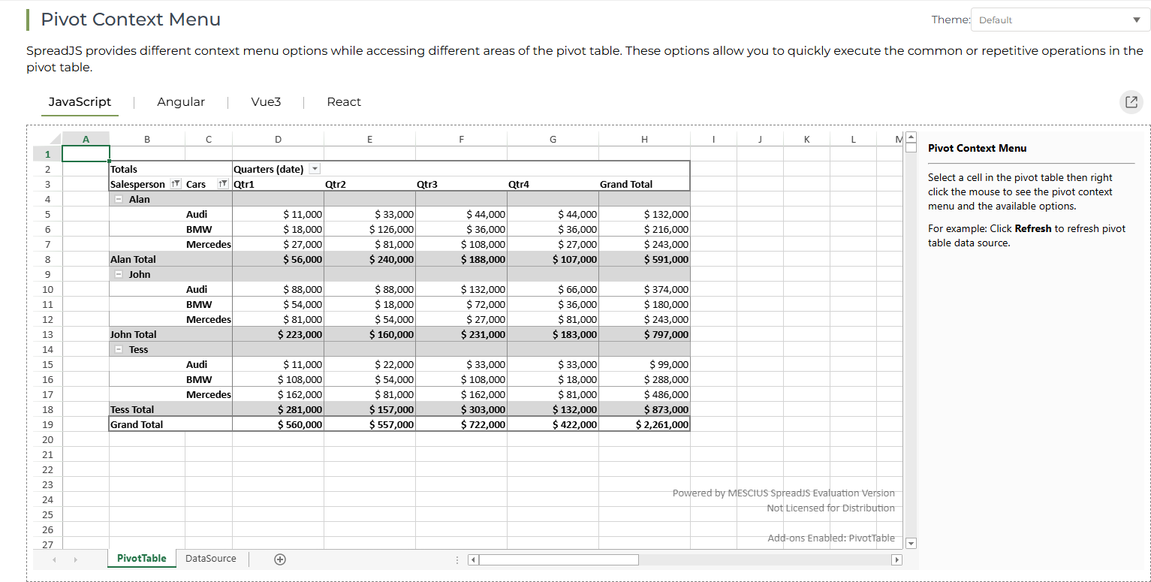Collapse the Alan group
The width and height of the screenshot is (1151, 582).
tap(119, 200)
